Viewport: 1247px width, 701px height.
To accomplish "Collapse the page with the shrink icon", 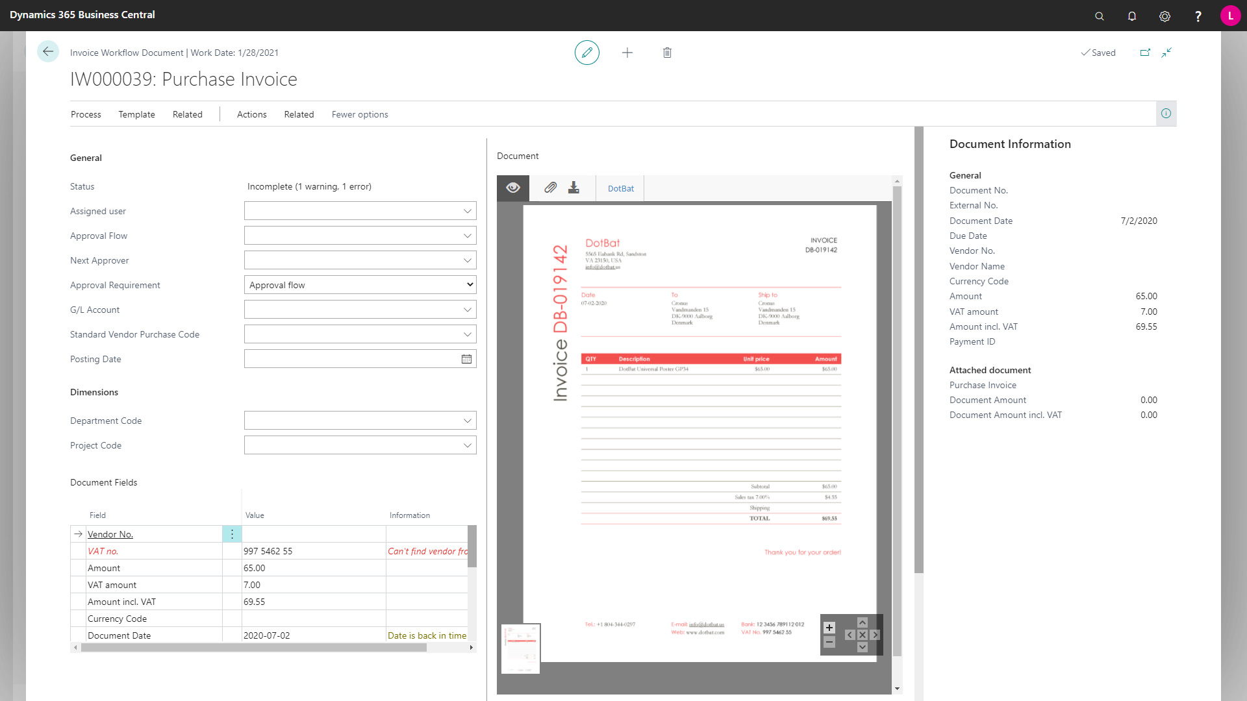I will click(1166, 53).
